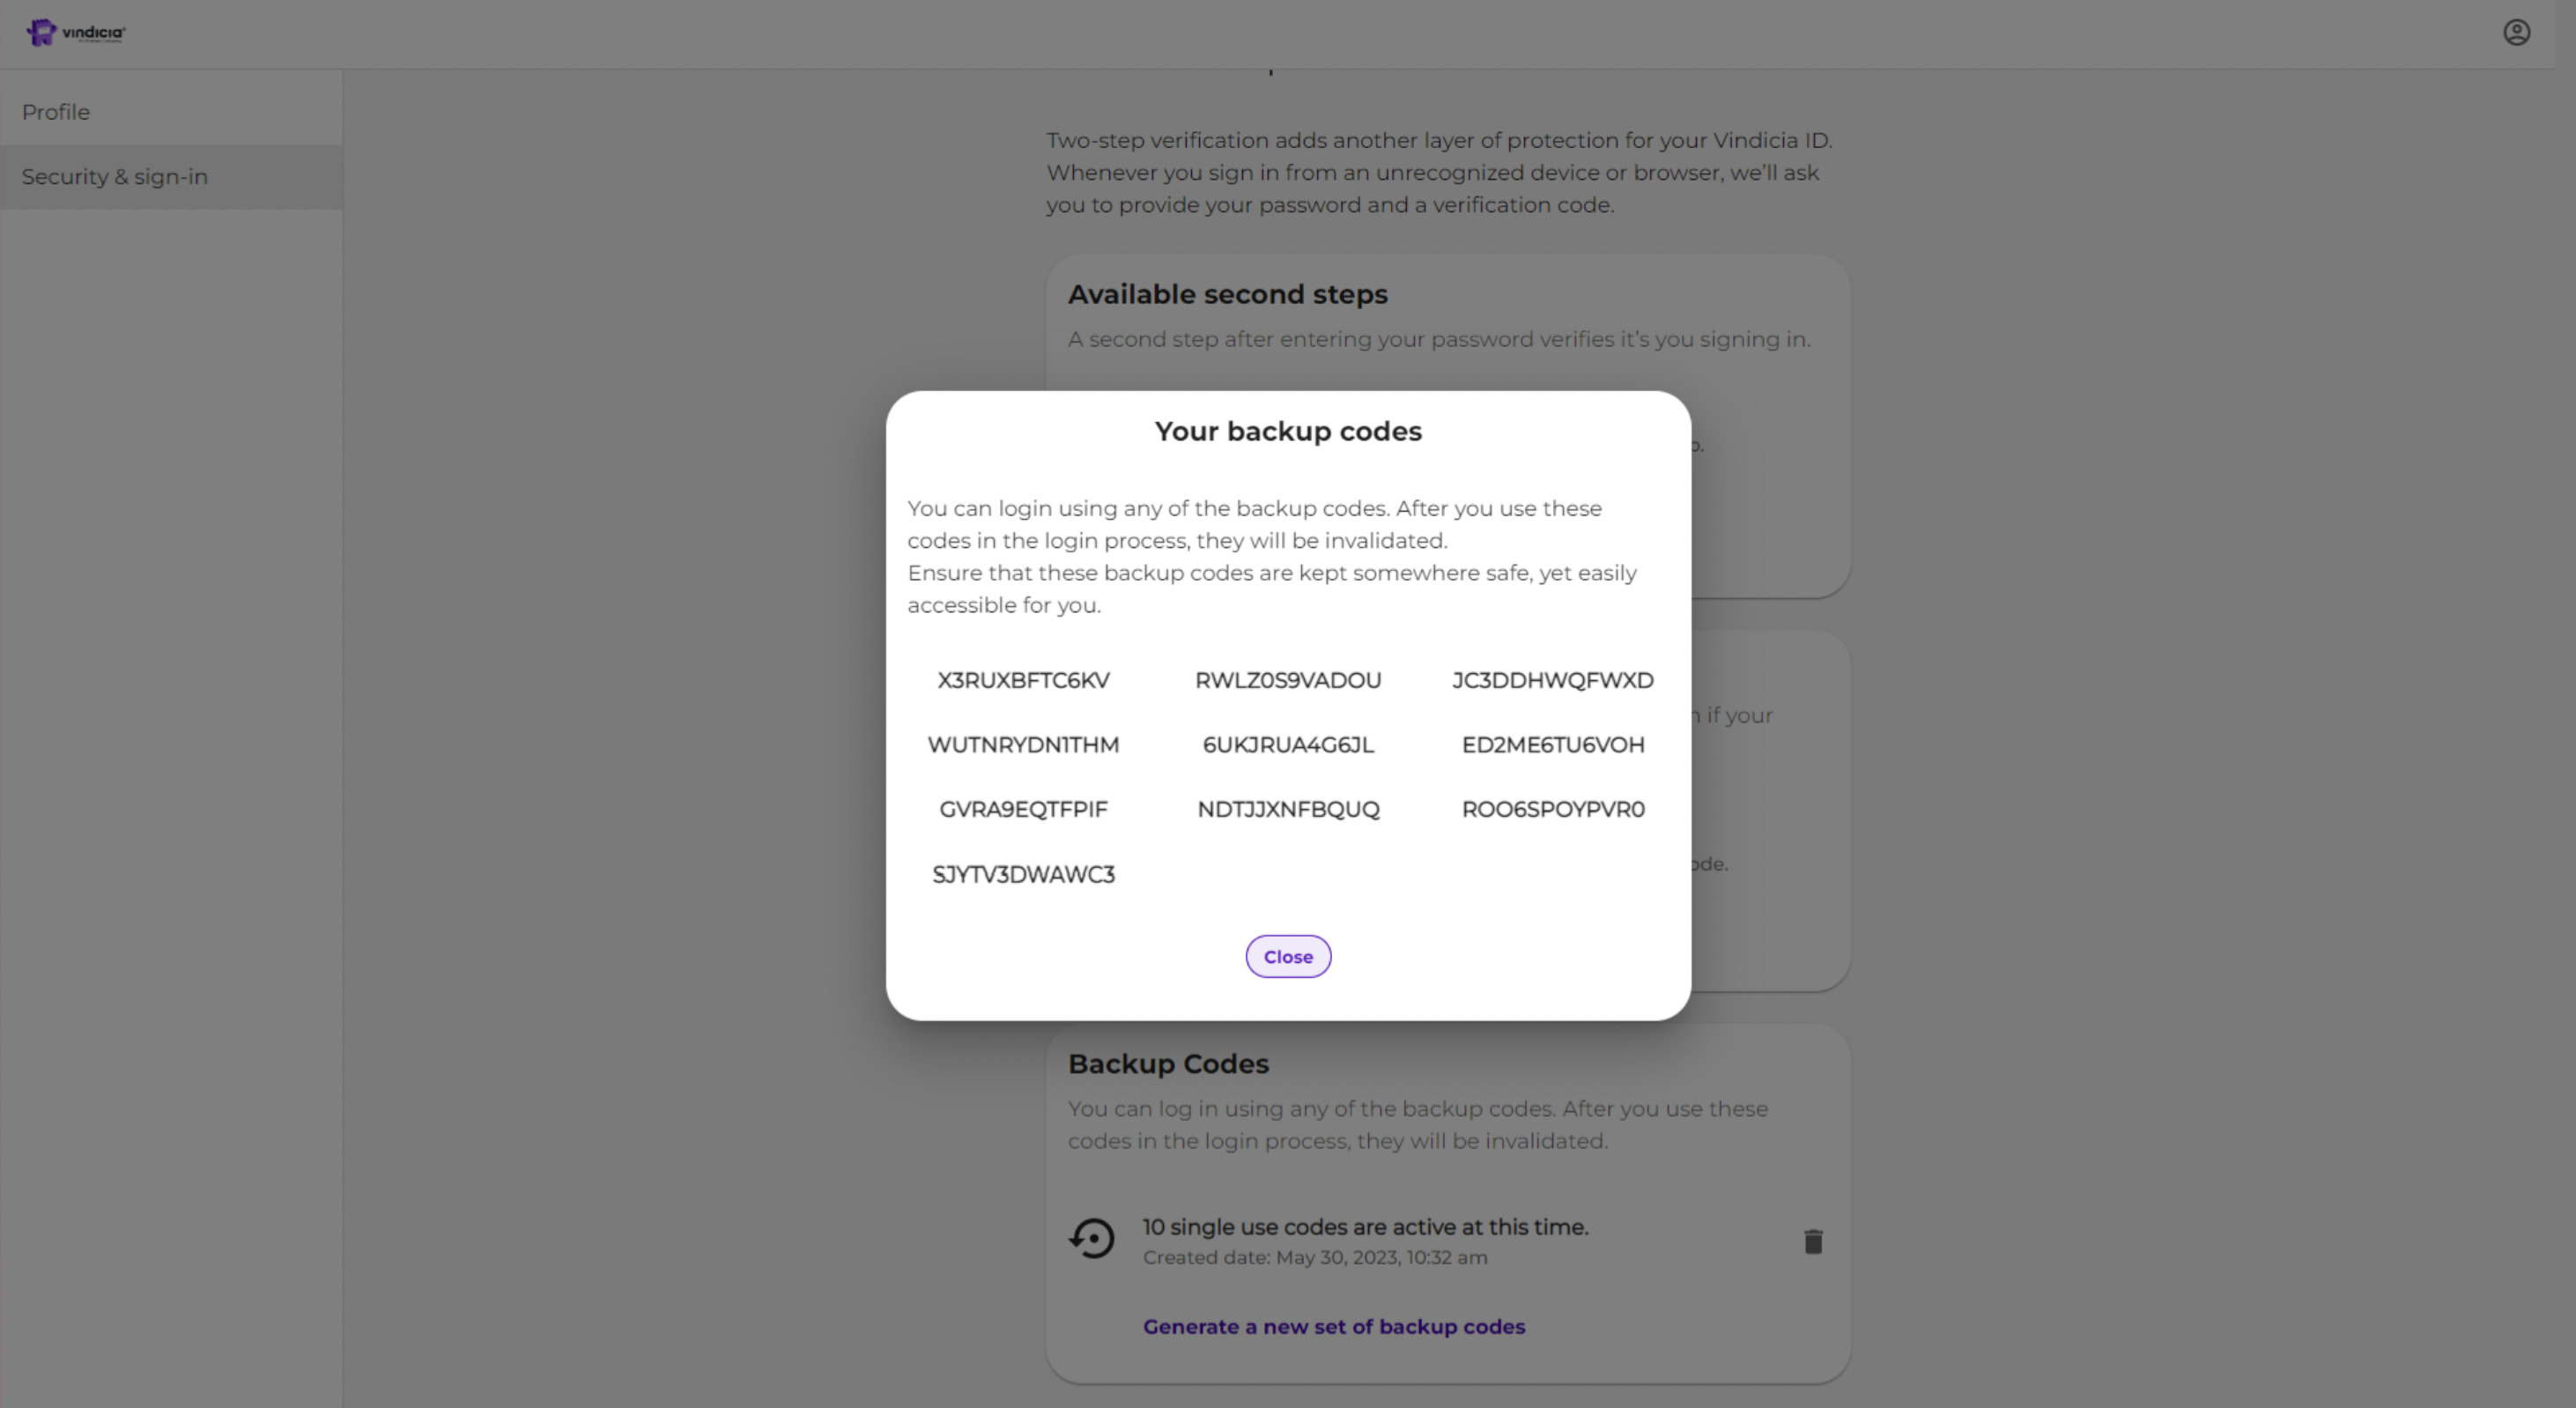Select backup code NDTJJXNFBQUQ

point(1288,809)
